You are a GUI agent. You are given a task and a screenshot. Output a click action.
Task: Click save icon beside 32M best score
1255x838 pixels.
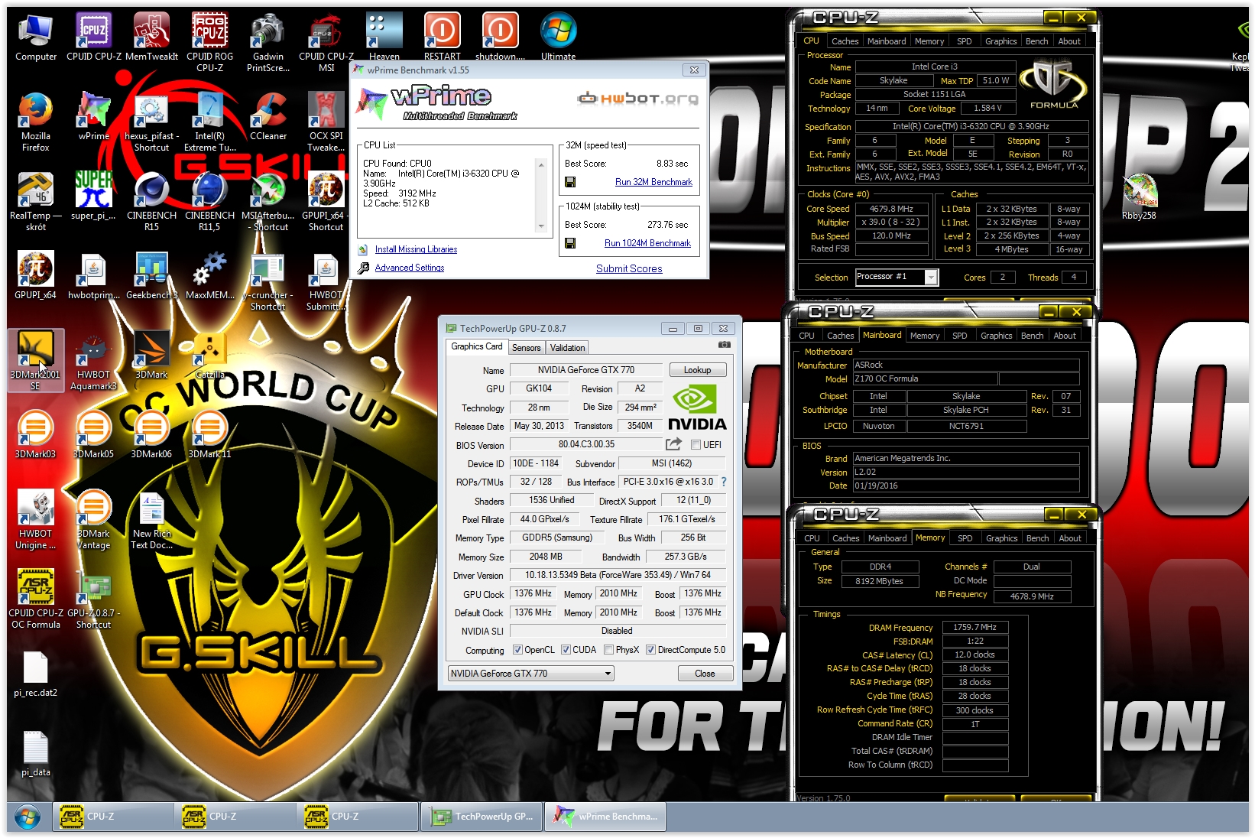tap(570, 182)
